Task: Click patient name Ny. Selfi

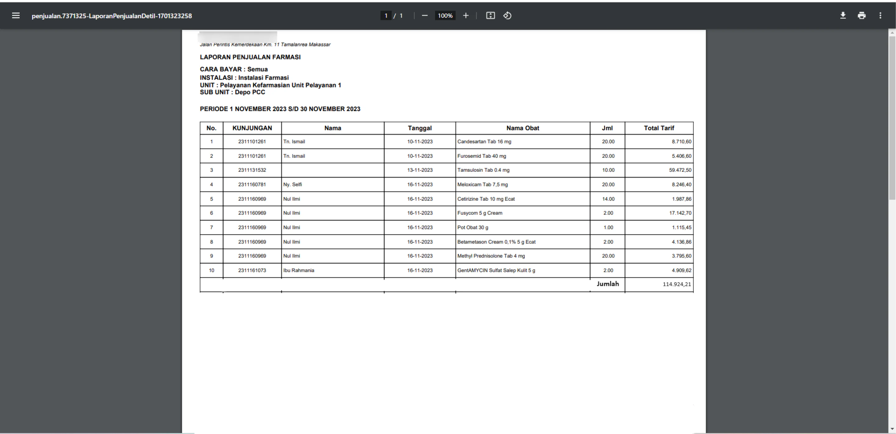Action: pos(293,185)
